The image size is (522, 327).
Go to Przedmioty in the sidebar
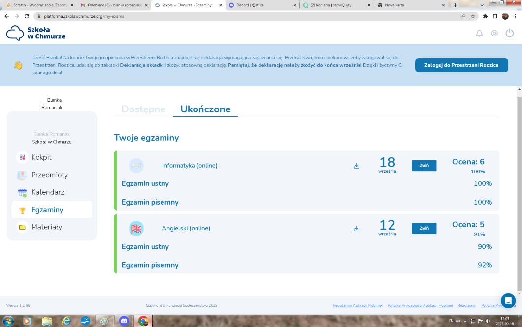click(49, 175)
